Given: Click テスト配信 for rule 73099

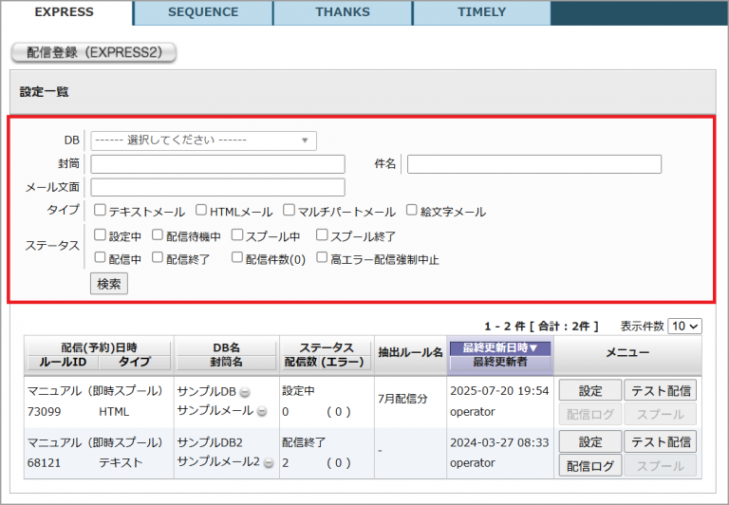Looking at the screenshot, I should [x=663, y=390].
